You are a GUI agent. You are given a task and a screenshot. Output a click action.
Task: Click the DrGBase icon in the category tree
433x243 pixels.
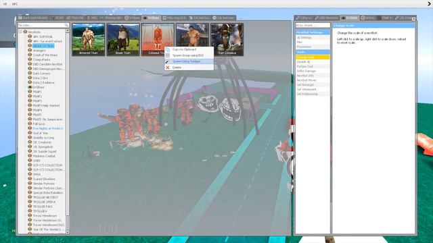click(x=30, y=87)
